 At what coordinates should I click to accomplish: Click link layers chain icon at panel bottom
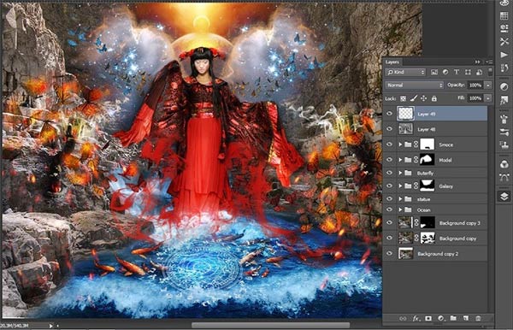(403, 318)
